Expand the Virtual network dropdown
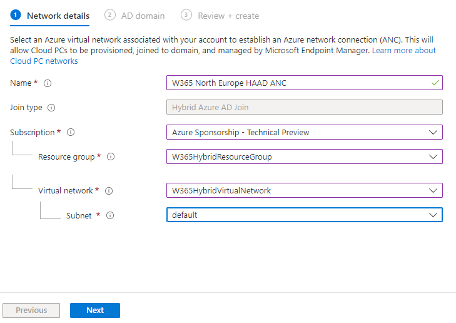The image size is (456, 323). pos(305,190)
